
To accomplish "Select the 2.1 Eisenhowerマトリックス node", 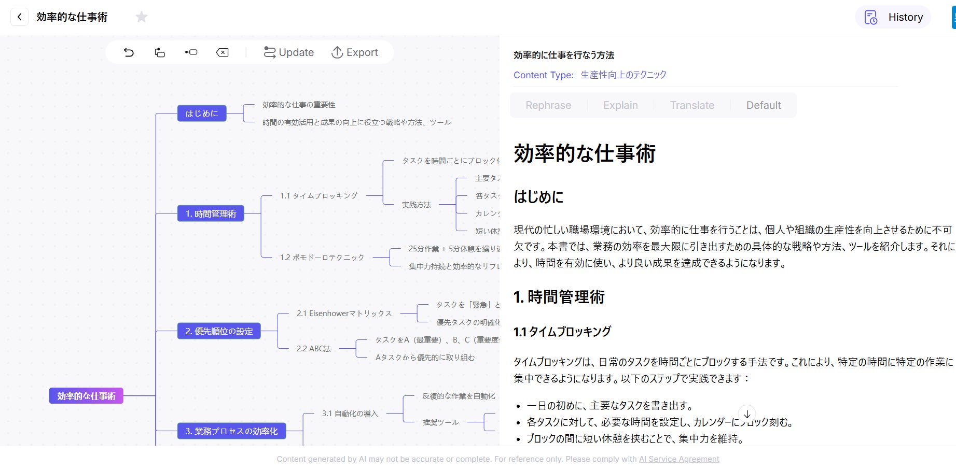I will (x=344, y=314).
